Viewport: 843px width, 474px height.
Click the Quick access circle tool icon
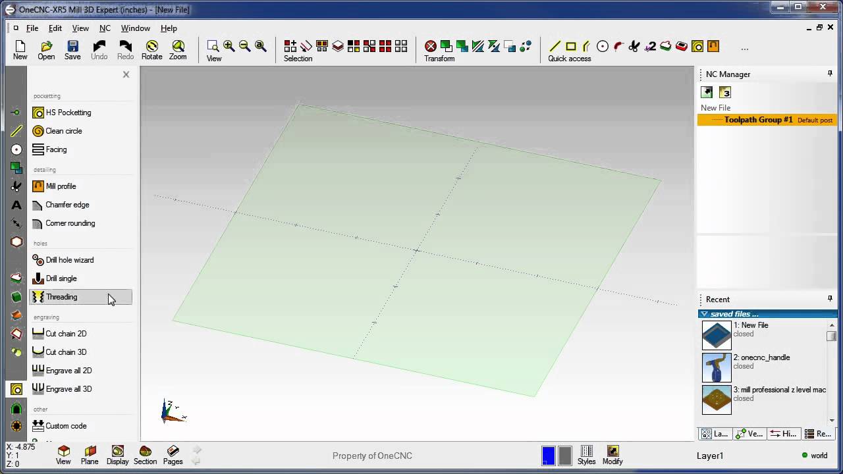tap(602, 46)
